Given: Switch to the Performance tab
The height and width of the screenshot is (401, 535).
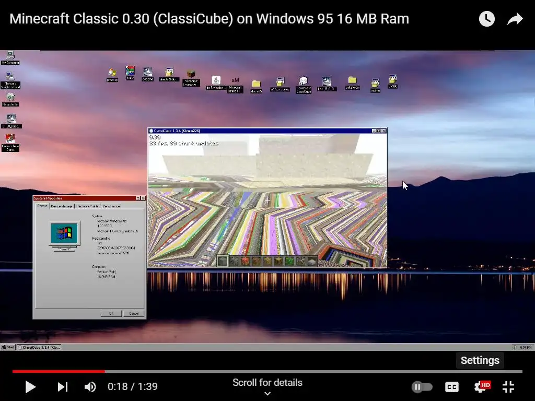Looking at the screenshot, I should tap(111, 206).
